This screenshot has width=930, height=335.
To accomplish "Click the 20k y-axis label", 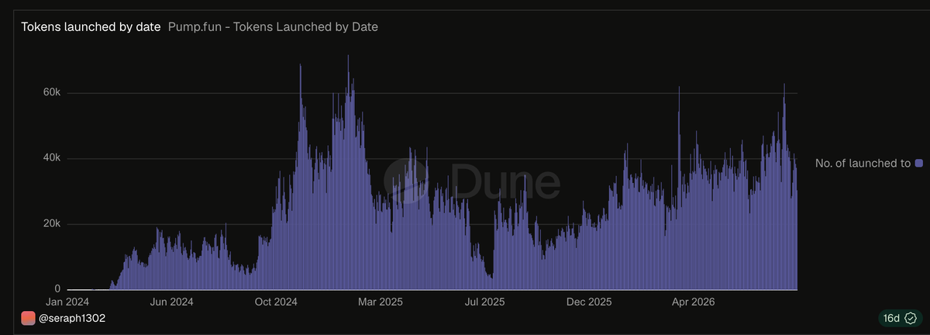I will click(51, 223).
